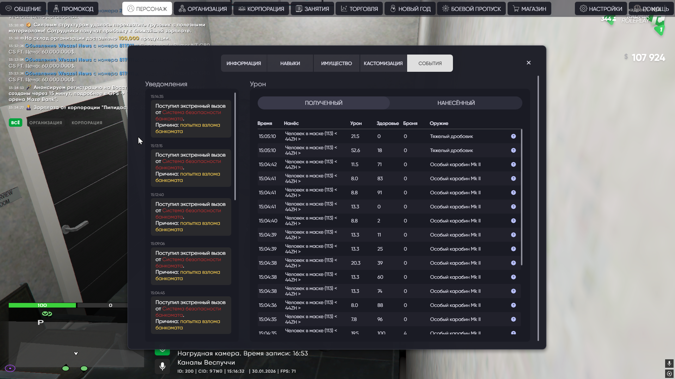This screenshot has height=379, width=675.
Task: Filter chat by Организация
Action: (45, 123)
